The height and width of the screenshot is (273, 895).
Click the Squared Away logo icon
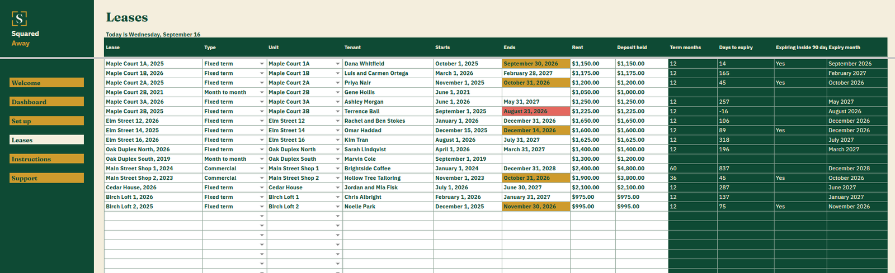[x=20, y=19]
